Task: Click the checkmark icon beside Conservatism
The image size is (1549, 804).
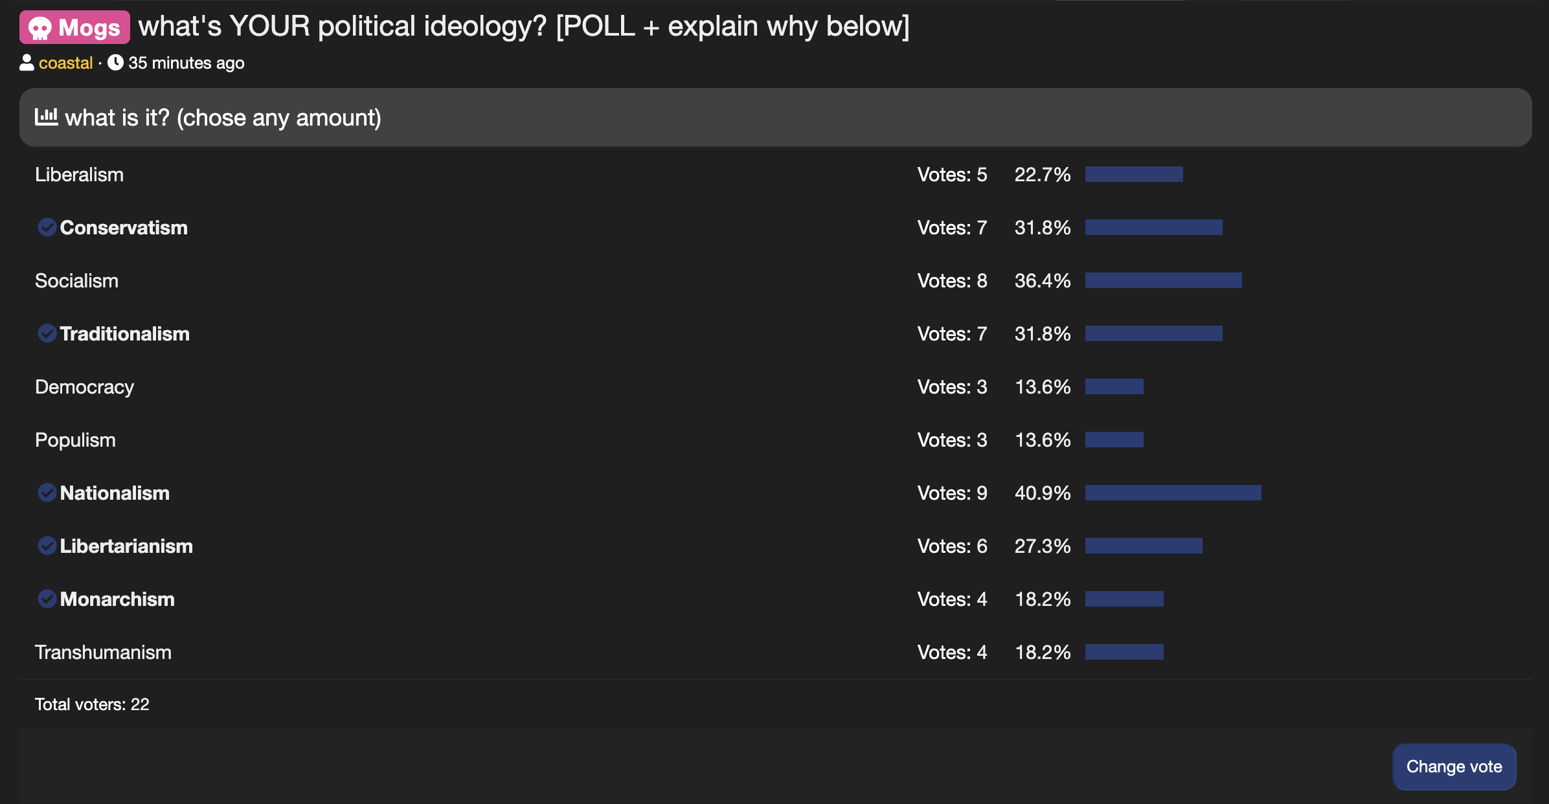Action: 47,227
